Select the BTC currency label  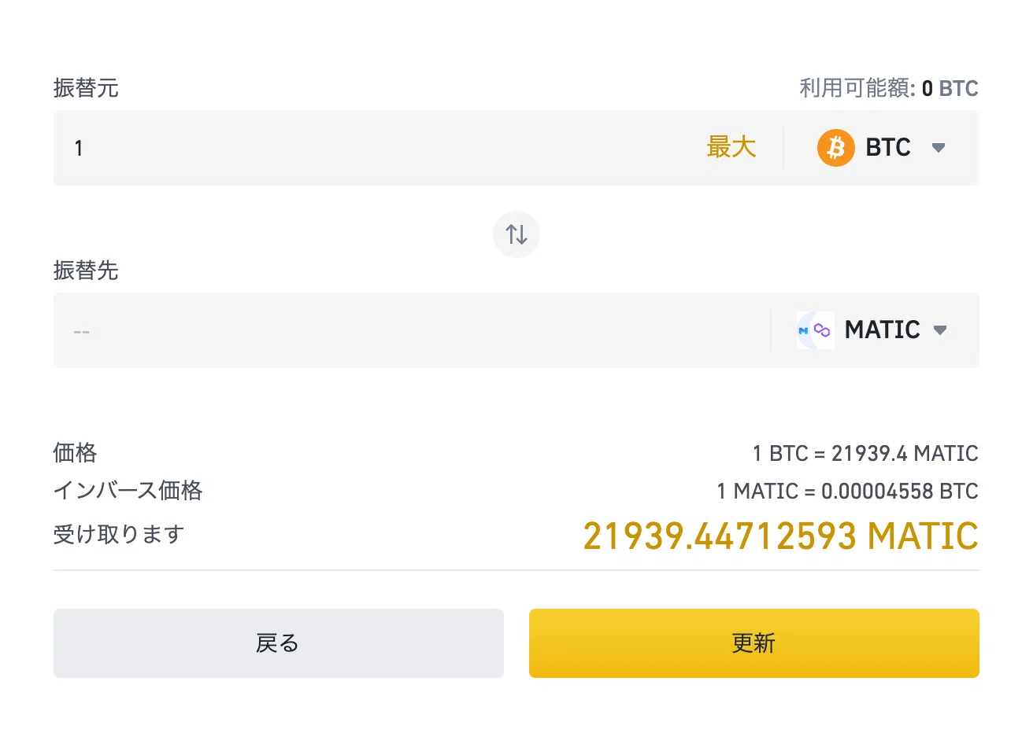pos(887,148)
